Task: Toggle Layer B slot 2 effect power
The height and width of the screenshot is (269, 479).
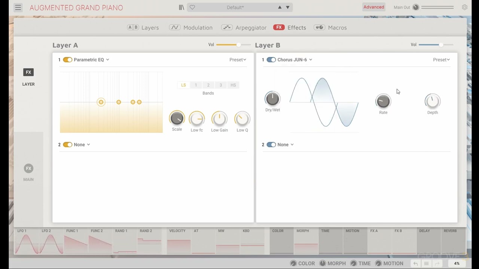Action: click(x=271, y=145)
